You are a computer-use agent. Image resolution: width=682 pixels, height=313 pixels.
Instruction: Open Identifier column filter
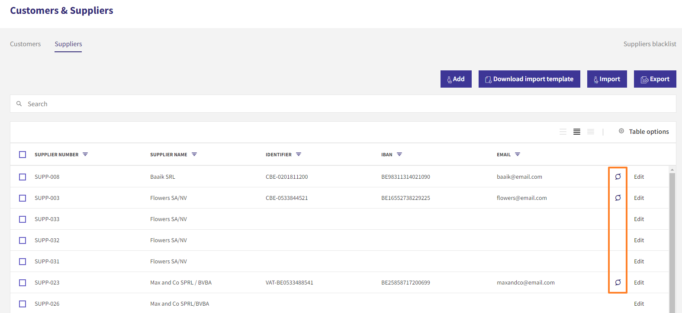[299, 154]
